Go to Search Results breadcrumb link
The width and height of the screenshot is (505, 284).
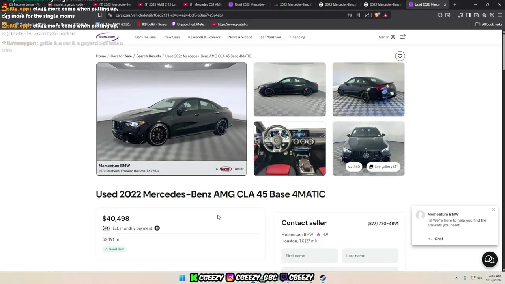point(148,56)
